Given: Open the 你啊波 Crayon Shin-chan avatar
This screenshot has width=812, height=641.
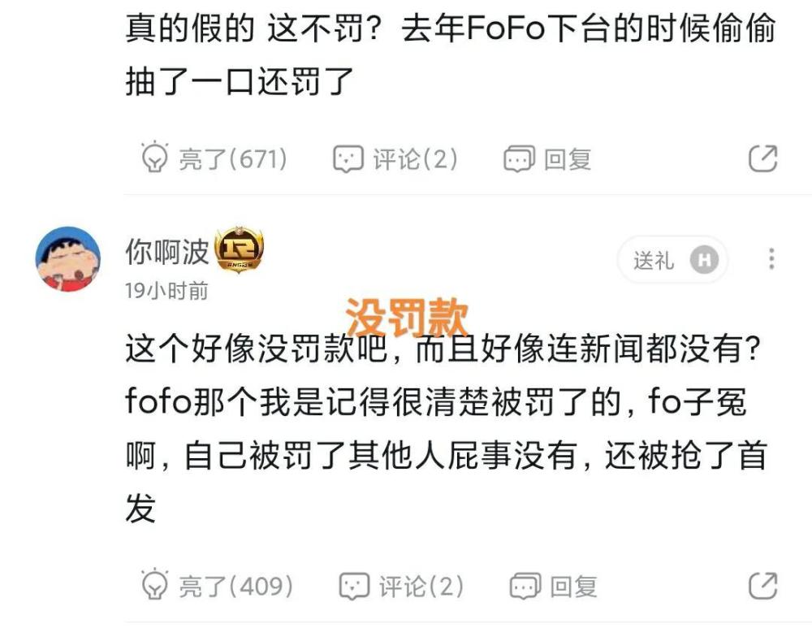Looking at the screenshot, I should point(68,258).
